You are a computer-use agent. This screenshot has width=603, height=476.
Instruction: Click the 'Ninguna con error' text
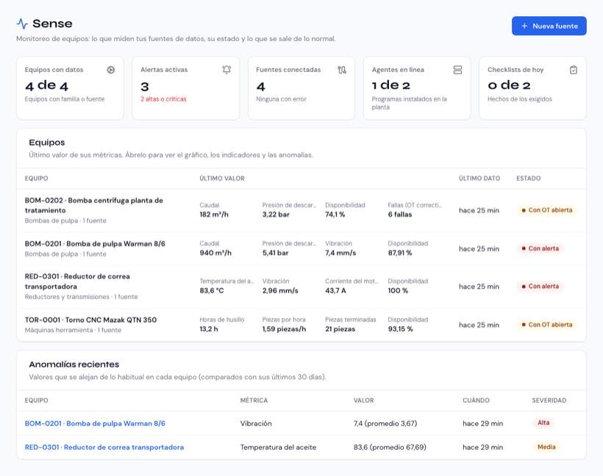[x=281, y=99]
